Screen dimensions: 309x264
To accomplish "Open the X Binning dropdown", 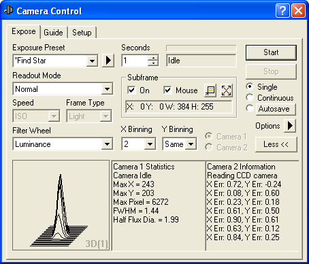I will pyautogui.click(x=150, y=144).
